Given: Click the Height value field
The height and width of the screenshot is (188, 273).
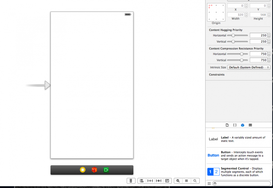Looking at the screenshot, I should click(258, 15).
